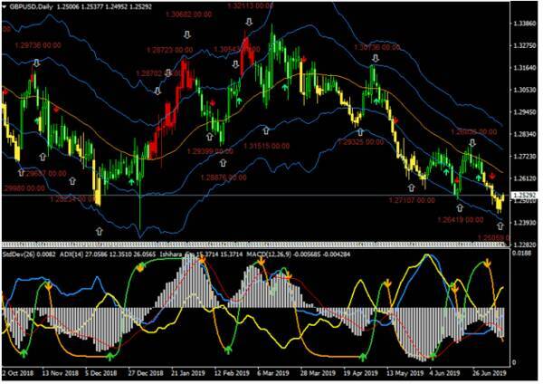The height and width of the screenshot is (384, 543).
Task: Click the 5 Dec 2018 date label
Action: 101,373
